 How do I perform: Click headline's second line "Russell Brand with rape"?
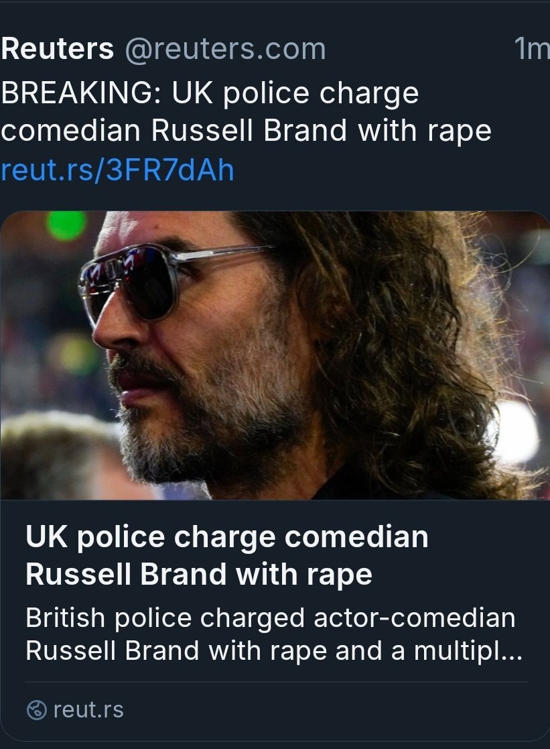[x=198, y=575]
